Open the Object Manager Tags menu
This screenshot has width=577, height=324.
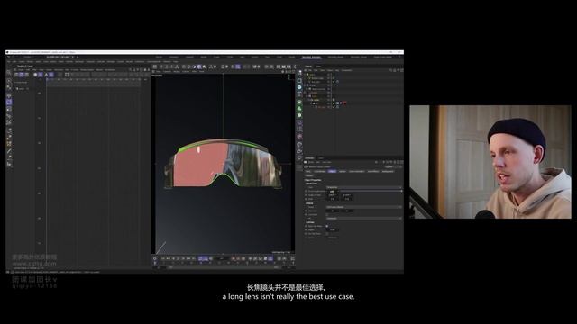pos(337,70)
